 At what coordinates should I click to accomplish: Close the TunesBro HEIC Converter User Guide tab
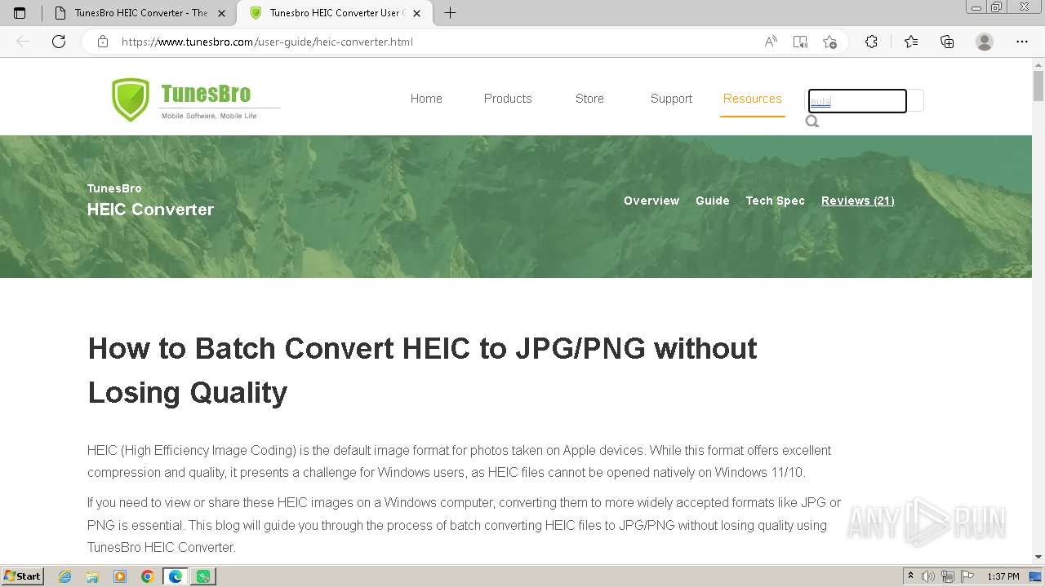coord(416,13)
